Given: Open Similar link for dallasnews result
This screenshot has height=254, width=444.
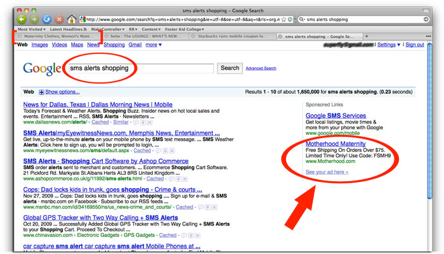Looking at the screenshot, I should (x=121, y=122).
